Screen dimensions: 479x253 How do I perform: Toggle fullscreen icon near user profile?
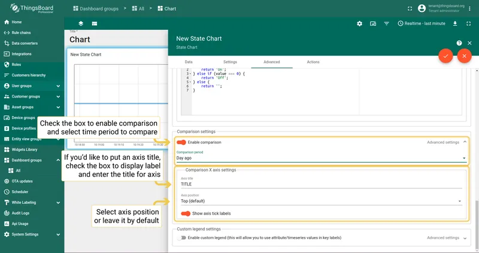pos(410,8)
